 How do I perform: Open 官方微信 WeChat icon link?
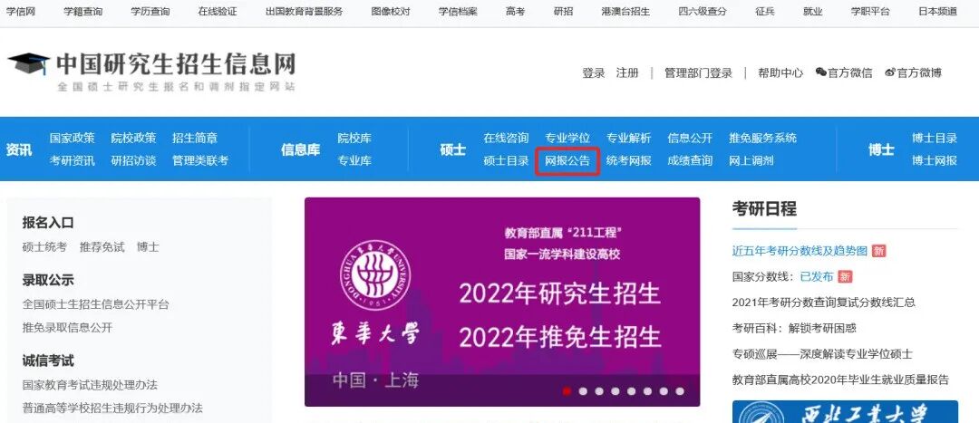(820, 72)
